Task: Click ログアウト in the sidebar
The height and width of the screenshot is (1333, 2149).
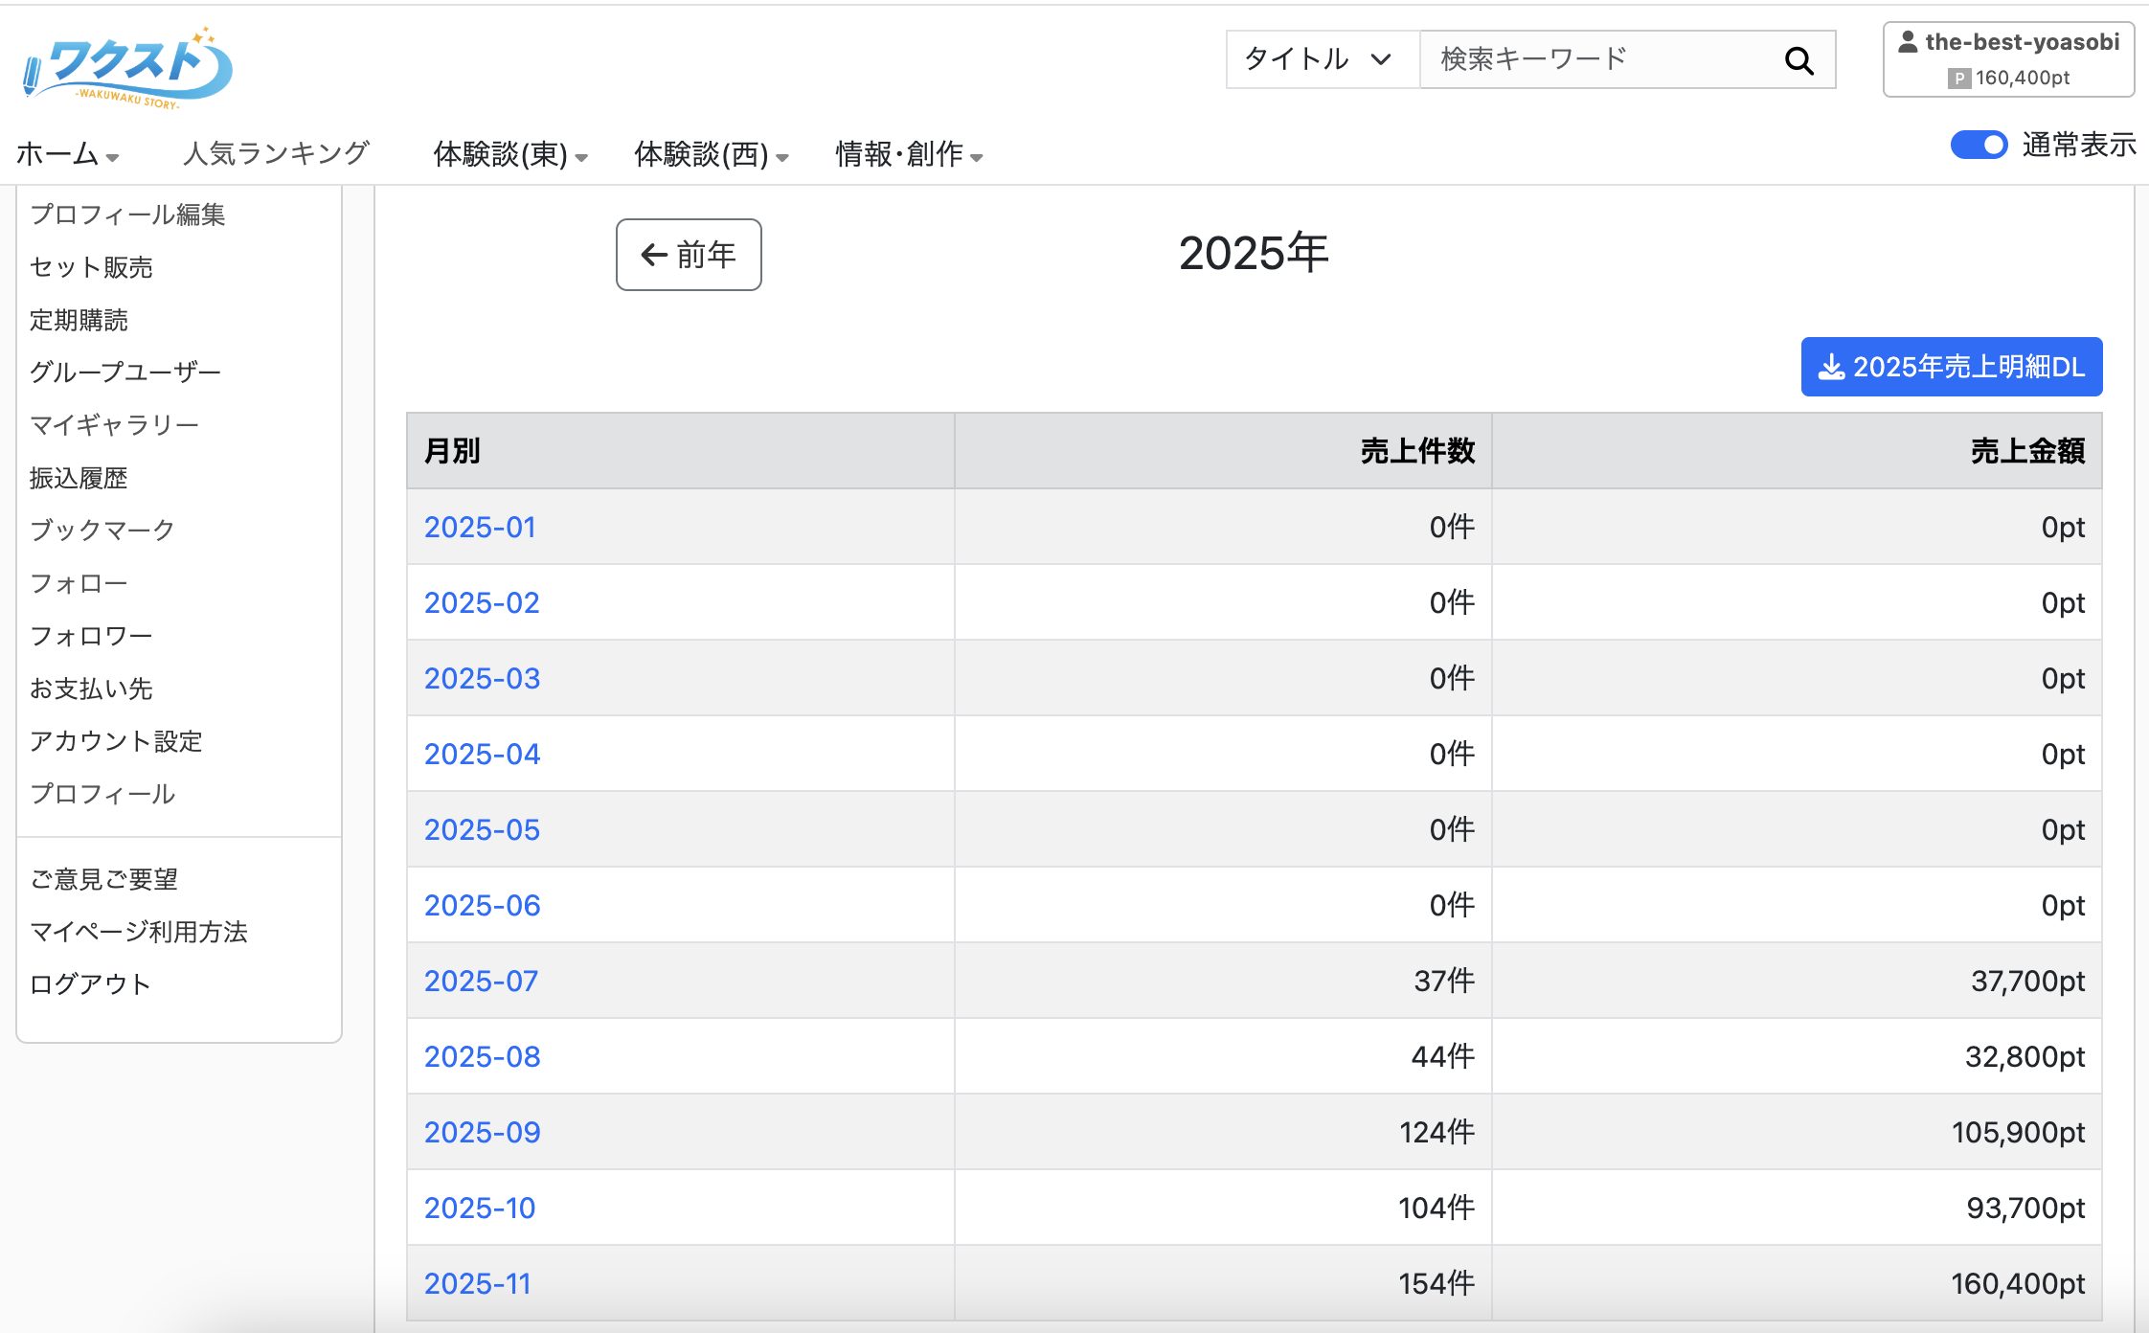Action: click(x=91, y=983)
